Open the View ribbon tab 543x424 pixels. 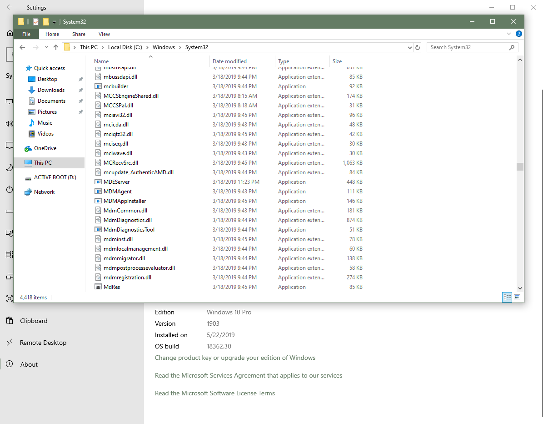(104, 34)
